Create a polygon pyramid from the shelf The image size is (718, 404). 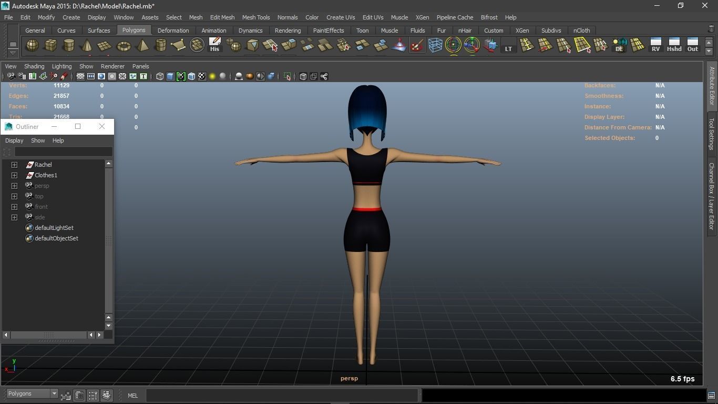click(x=142, y=46)
